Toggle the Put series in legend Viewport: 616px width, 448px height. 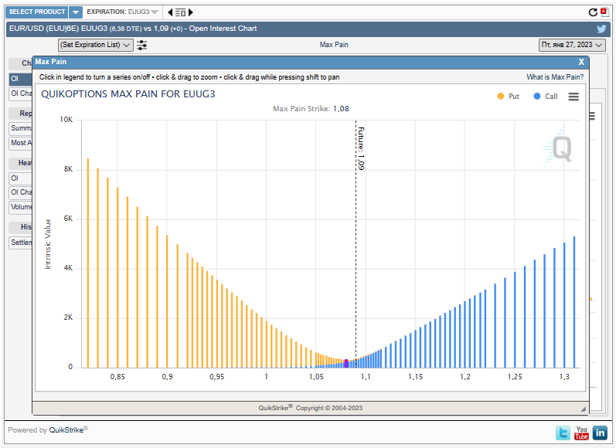point(509,97)
